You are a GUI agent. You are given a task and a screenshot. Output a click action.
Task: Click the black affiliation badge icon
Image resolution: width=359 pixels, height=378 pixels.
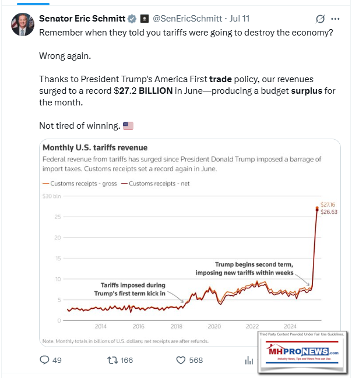145,19
